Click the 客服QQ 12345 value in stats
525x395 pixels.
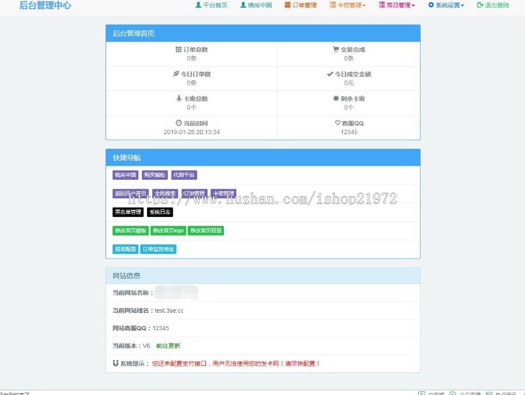349,132
